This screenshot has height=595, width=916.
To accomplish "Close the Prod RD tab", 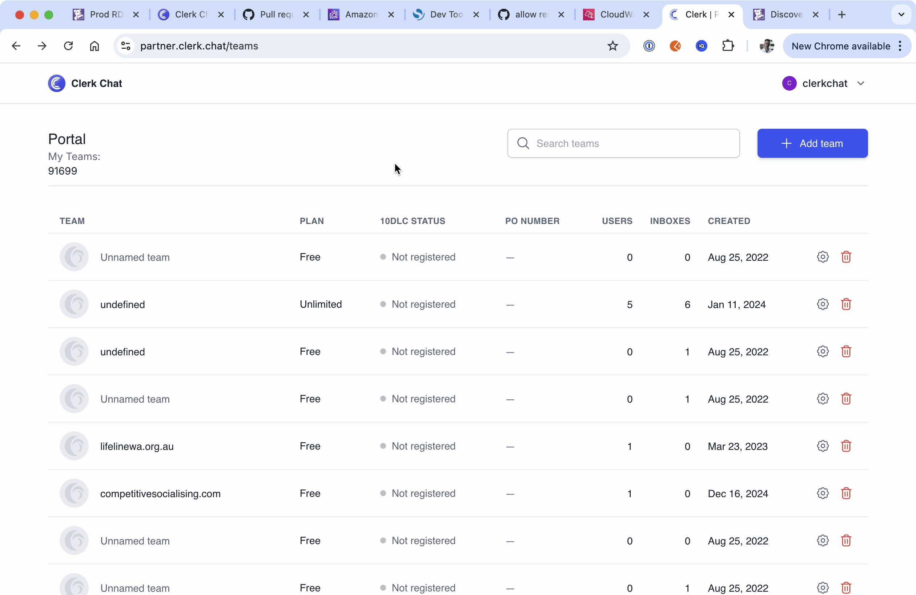I will (x=136, y=15).
